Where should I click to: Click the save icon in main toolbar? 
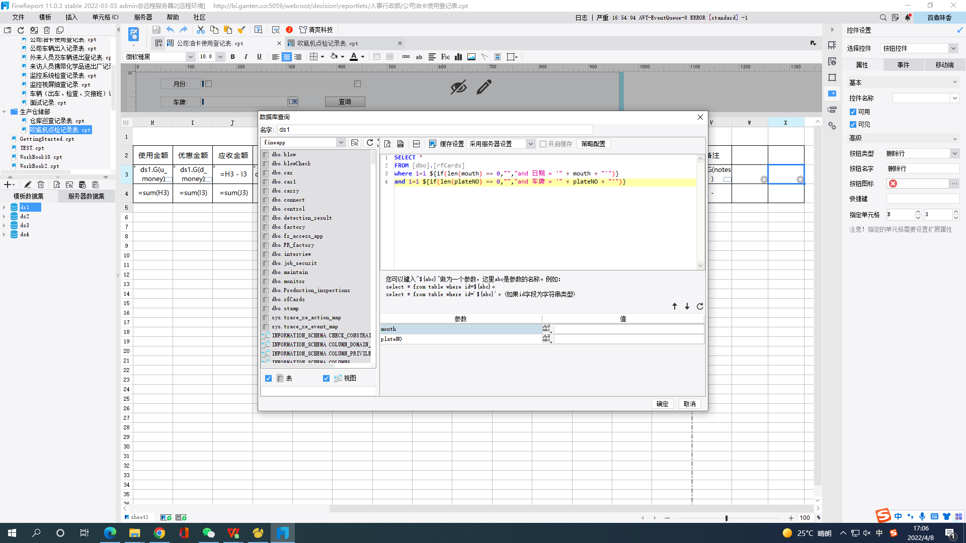pyautogui.click(x=156, y=30)
